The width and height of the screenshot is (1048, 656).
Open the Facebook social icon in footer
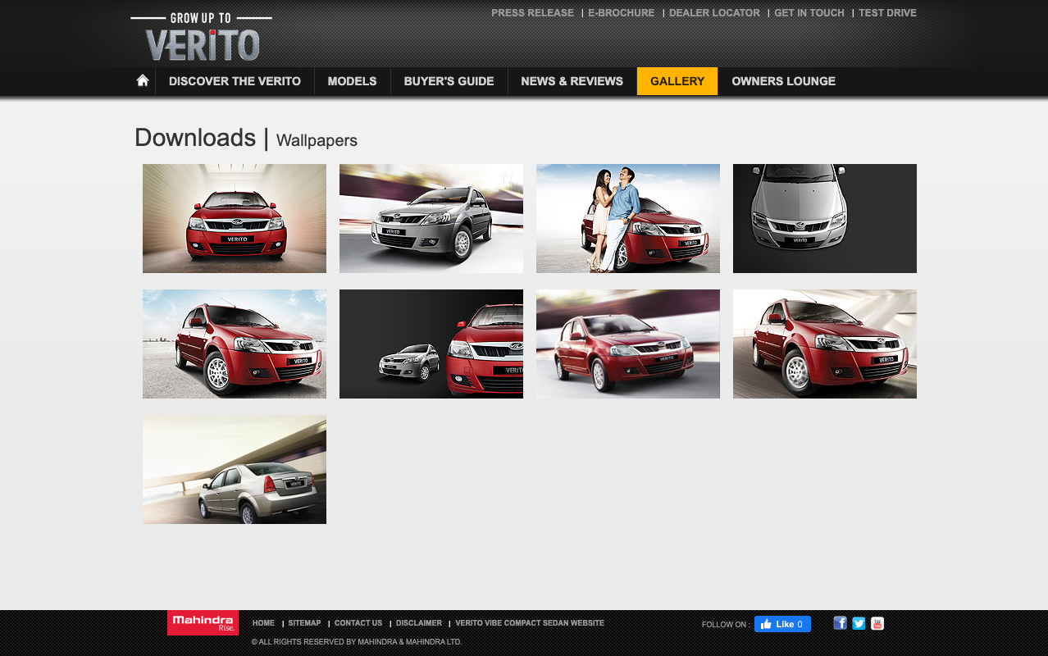[x=840, y=623]
